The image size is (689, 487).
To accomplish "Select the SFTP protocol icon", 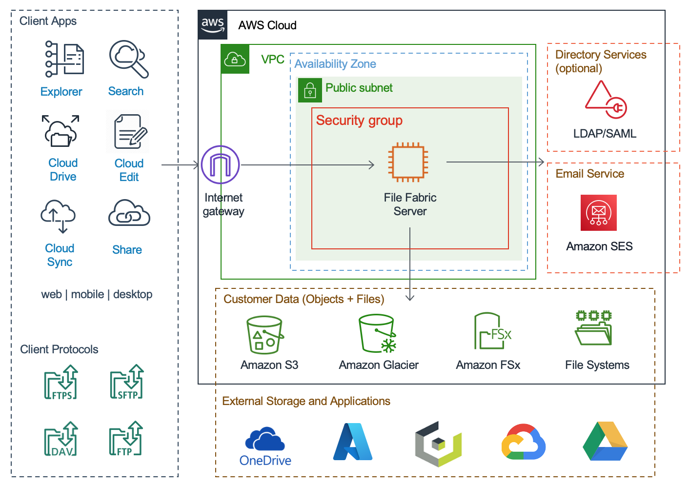I will [x=127, y=383].
